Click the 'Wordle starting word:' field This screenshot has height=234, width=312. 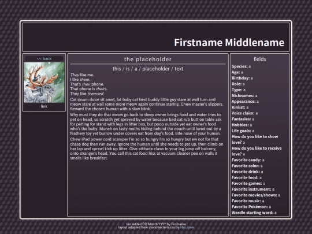coord(254,213)
